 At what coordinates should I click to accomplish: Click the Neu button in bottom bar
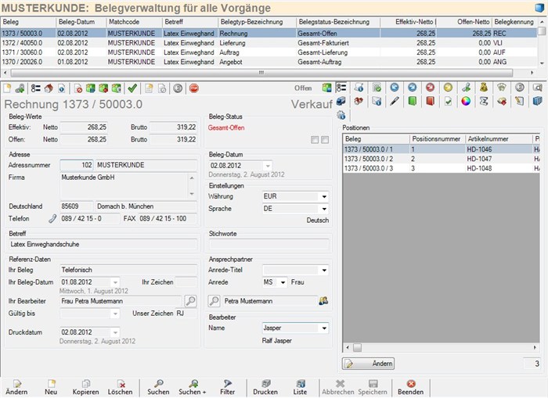coord(51,388)
